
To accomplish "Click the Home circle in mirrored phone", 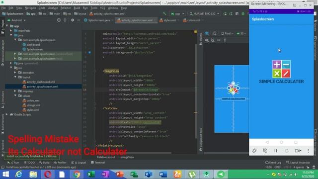I will pos(281,142).
